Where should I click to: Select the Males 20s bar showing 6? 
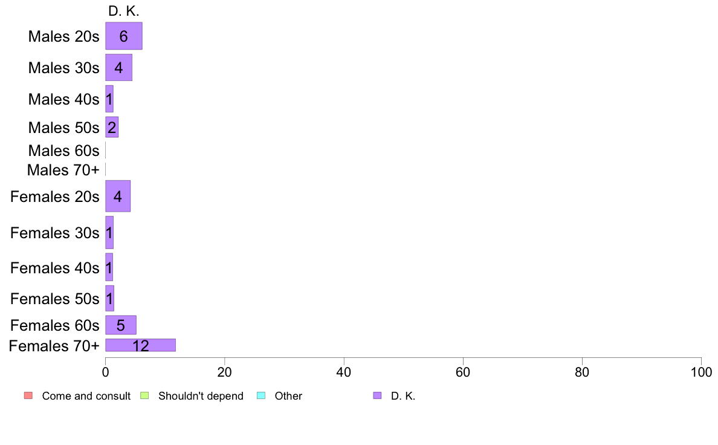point(124,36)
